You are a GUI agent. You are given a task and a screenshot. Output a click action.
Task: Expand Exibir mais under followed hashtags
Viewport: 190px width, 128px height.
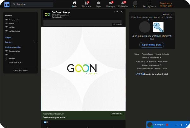(x=15, y=63)
